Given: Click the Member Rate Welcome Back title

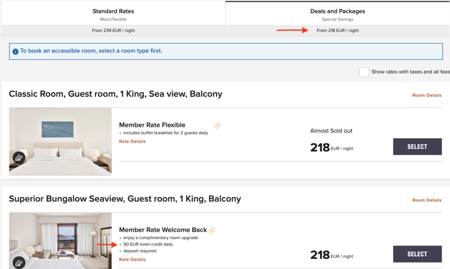Looking at the screenshot, I should click(163, 230).
